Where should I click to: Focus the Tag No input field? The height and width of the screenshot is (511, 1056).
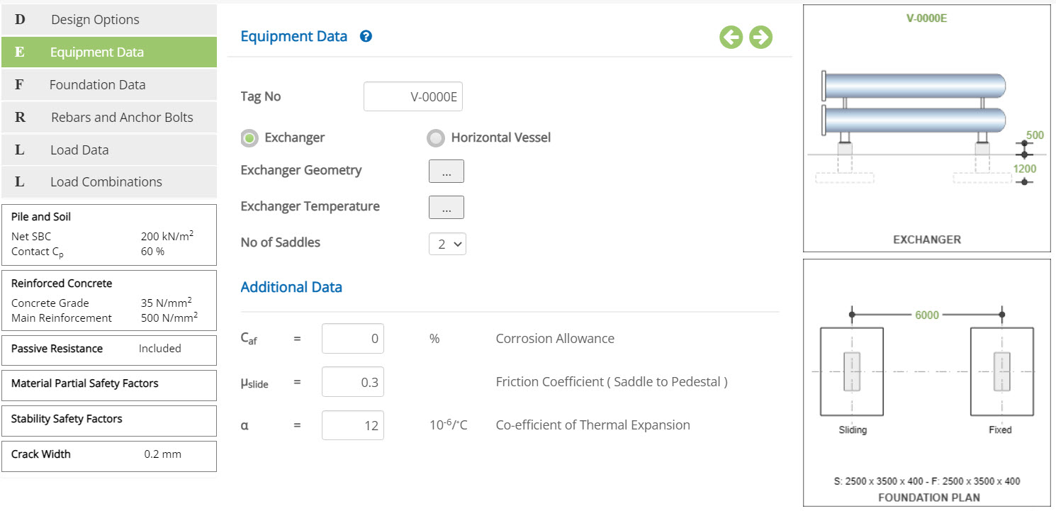(413, 97)
